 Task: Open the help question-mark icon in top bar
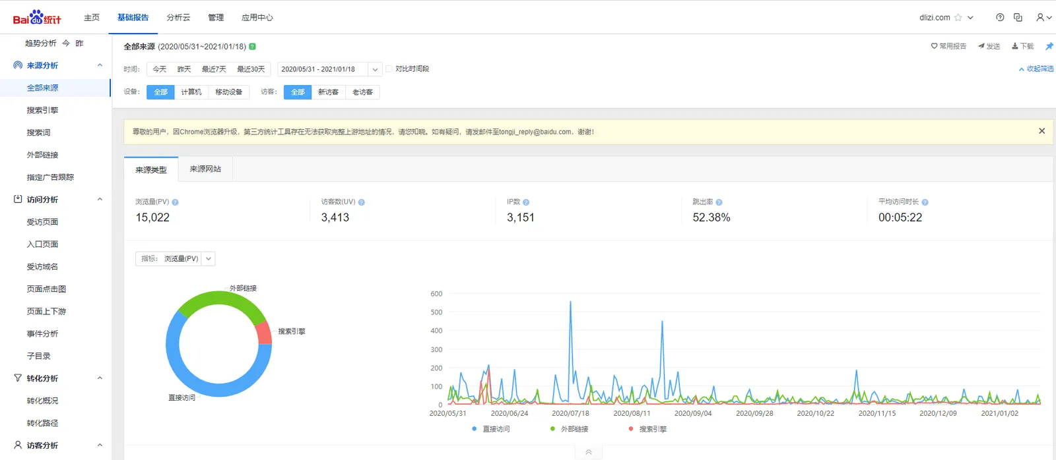[x=1000, y=18]
